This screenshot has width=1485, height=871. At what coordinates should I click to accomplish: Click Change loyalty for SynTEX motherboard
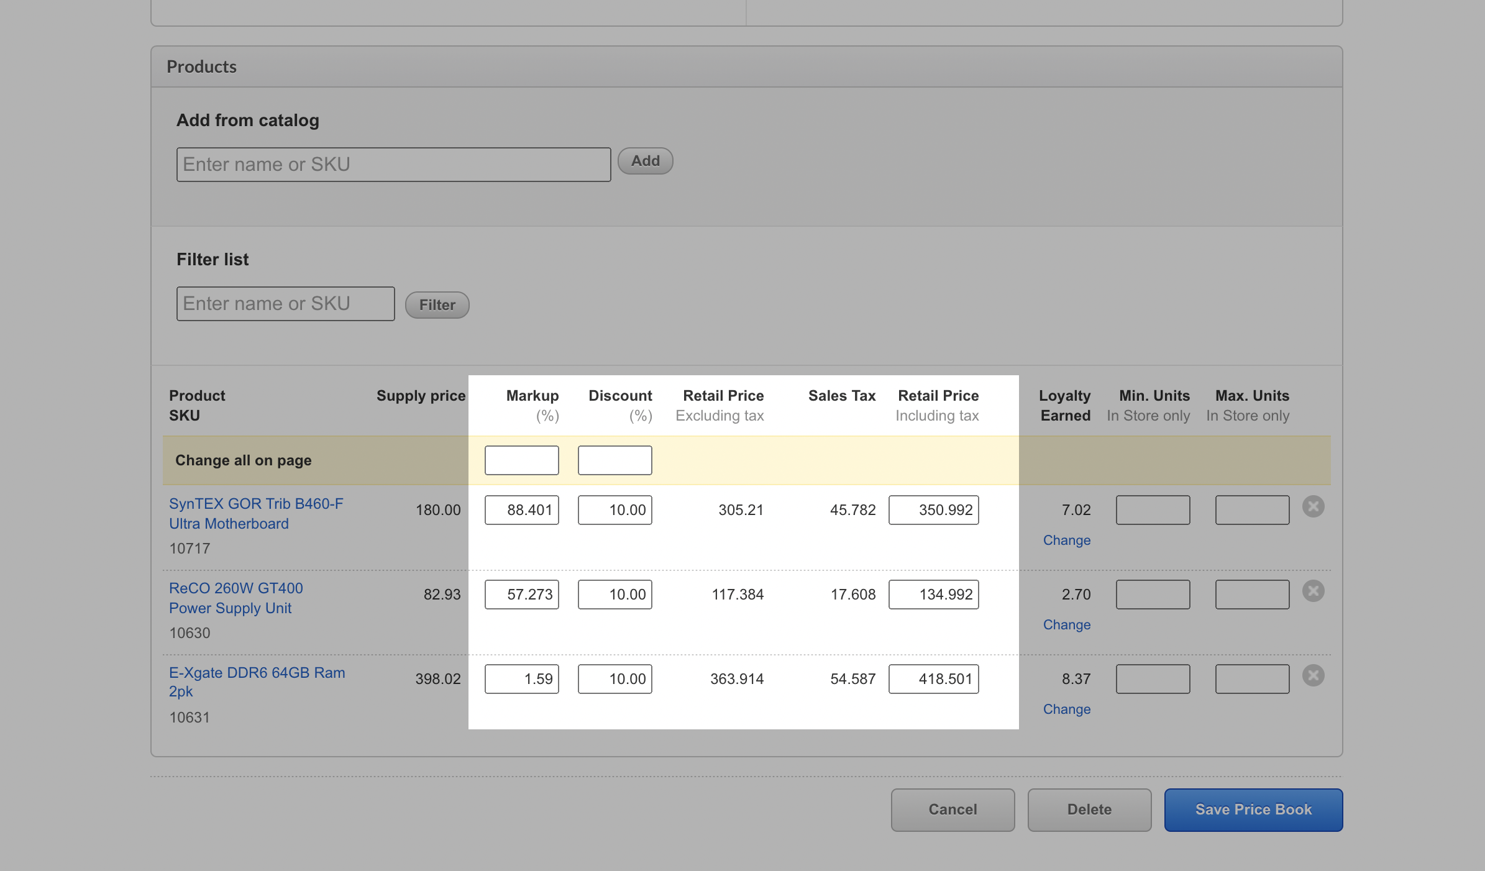pyautogui.click(x=1066, y=540)
